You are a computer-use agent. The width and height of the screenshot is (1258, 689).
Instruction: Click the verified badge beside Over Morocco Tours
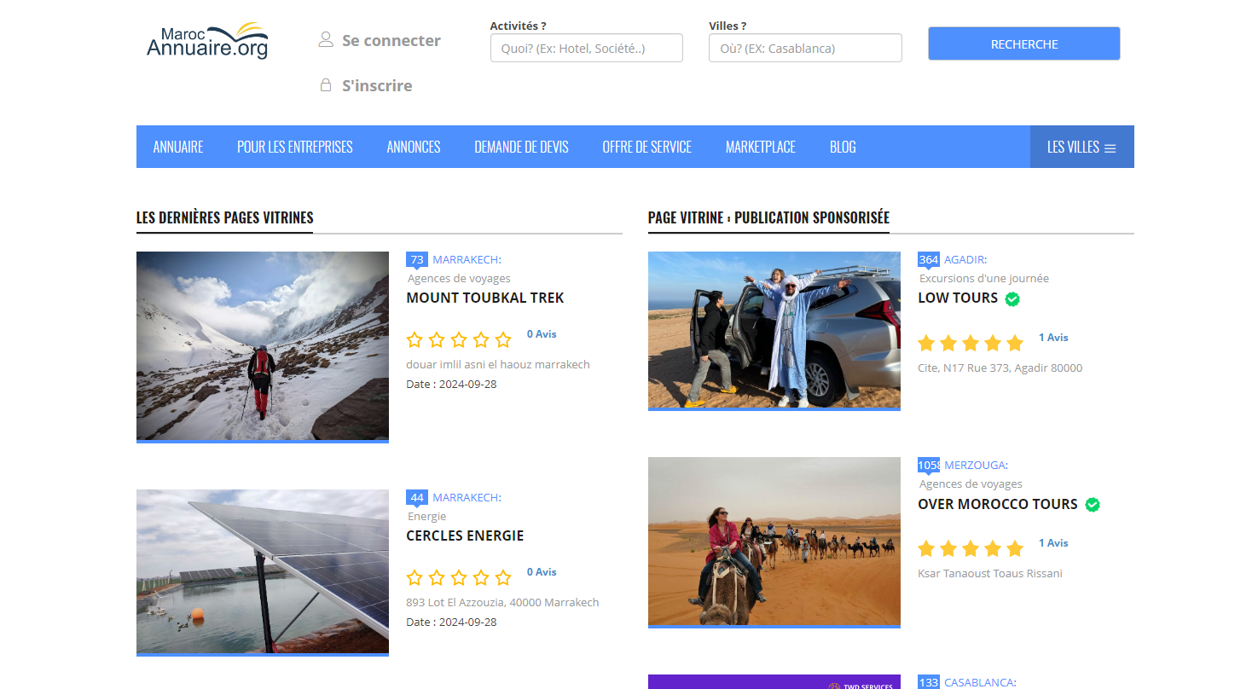click(1093, 505)
